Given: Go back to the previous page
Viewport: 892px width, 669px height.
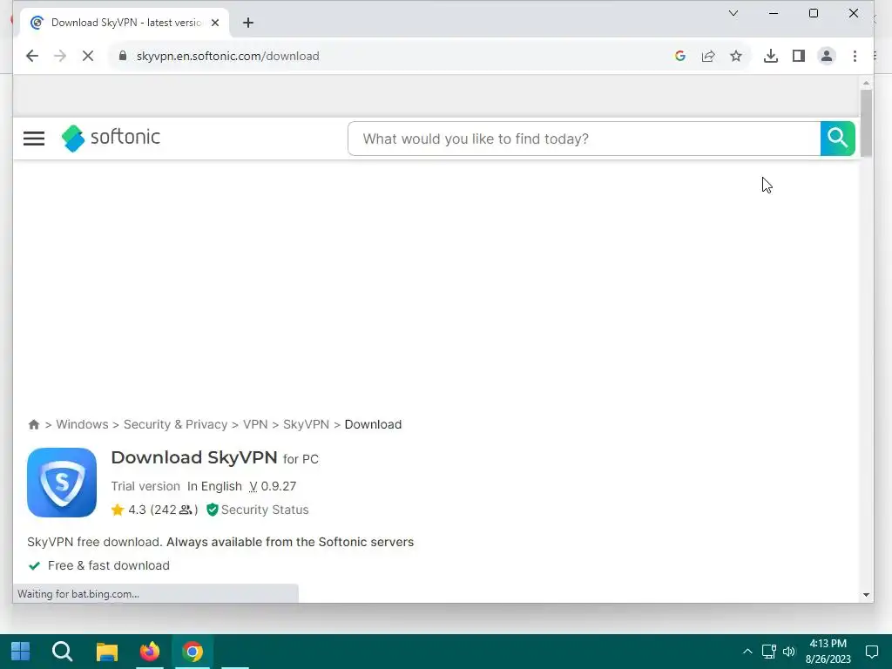Looking at the screenshot, I should [32, 56].
